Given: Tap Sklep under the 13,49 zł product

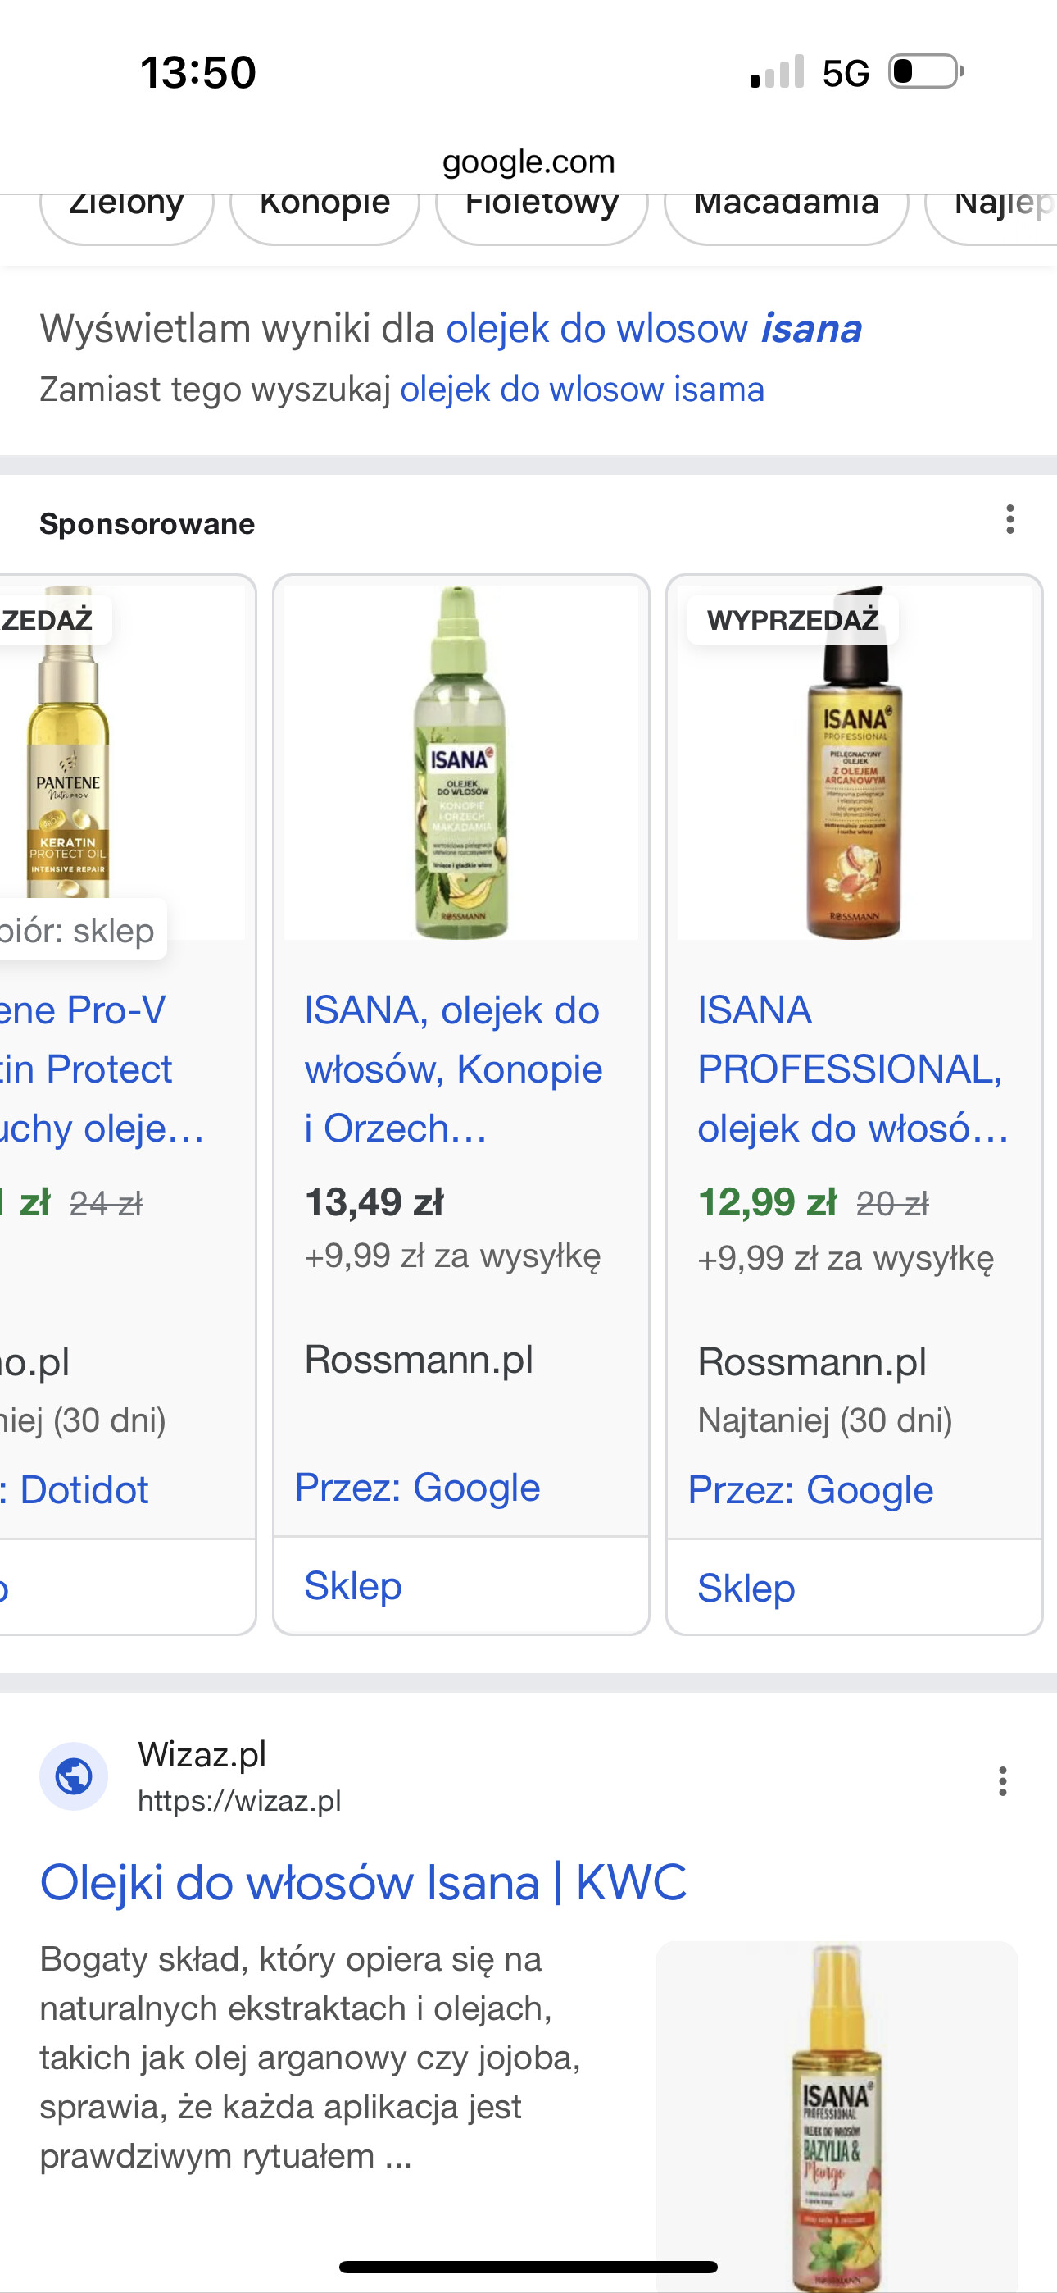Looking at the screenshot, I should [x=353, y=1586].
